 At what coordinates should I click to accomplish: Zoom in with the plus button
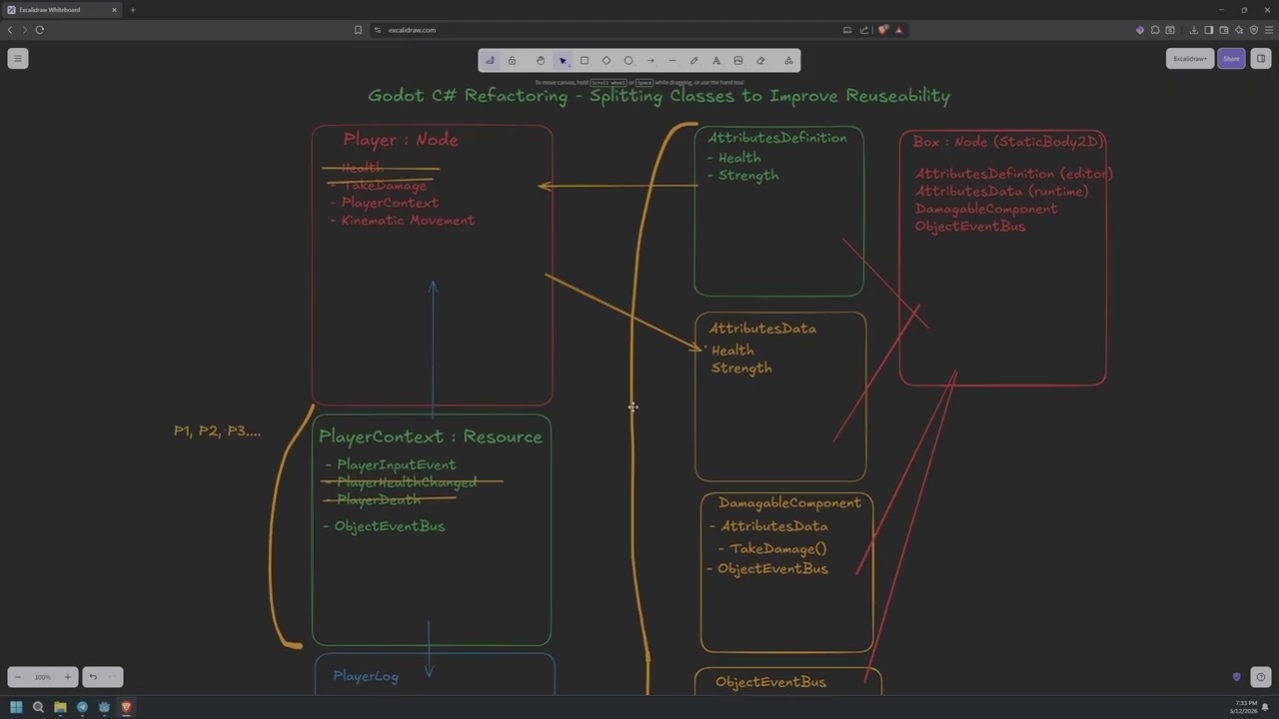[67, 677]
